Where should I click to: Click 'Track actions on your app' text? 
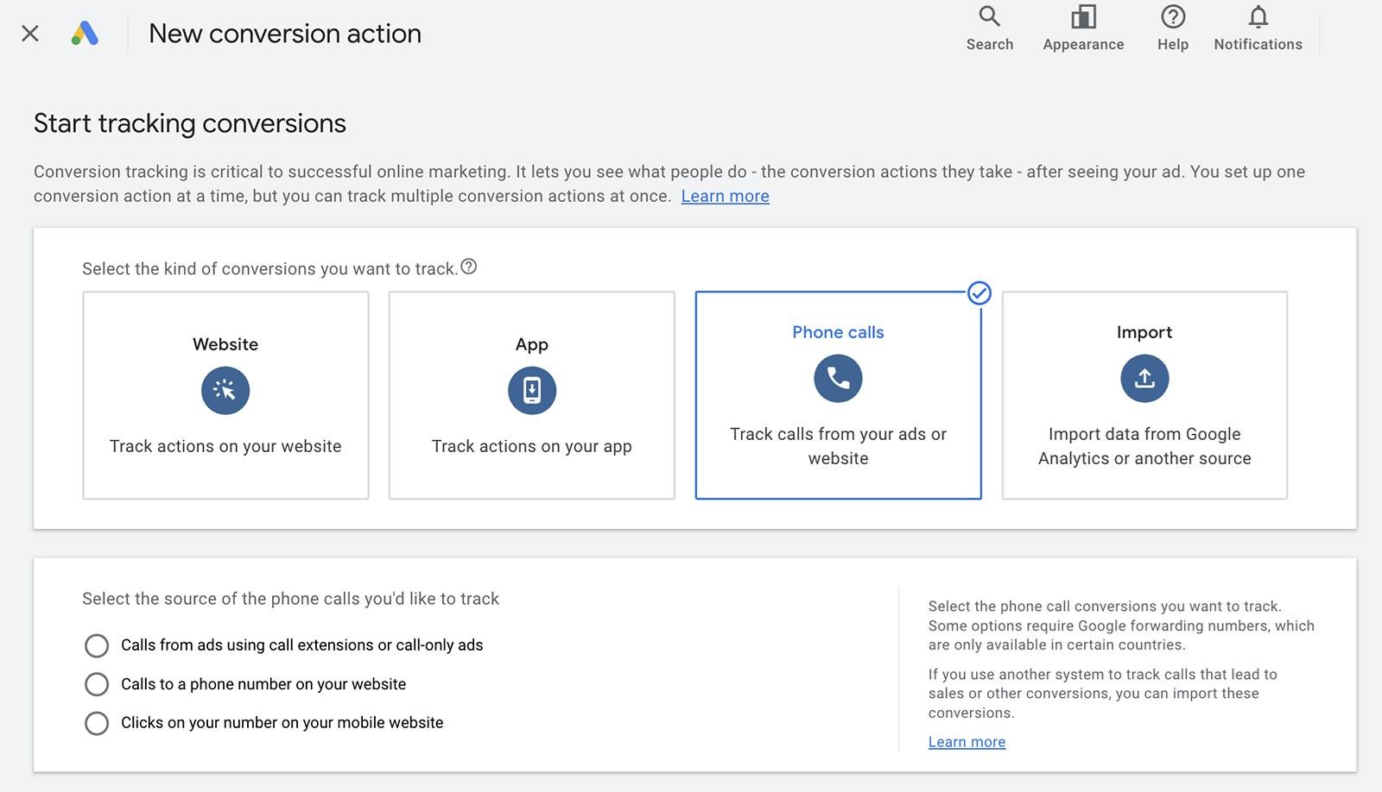[x=532, y=446]
